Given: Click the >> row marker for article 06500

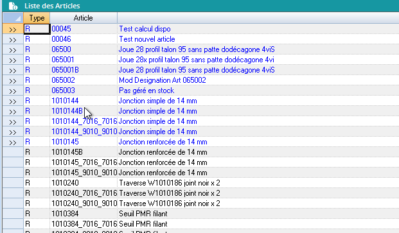Looking at the screenshot, I should [13, 49].
